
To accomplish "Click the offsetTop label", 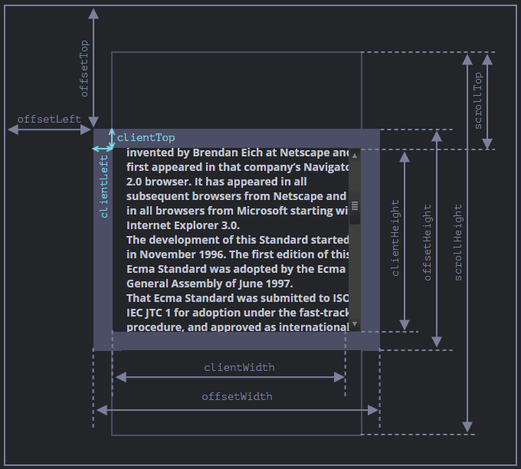I will (84, 68).
